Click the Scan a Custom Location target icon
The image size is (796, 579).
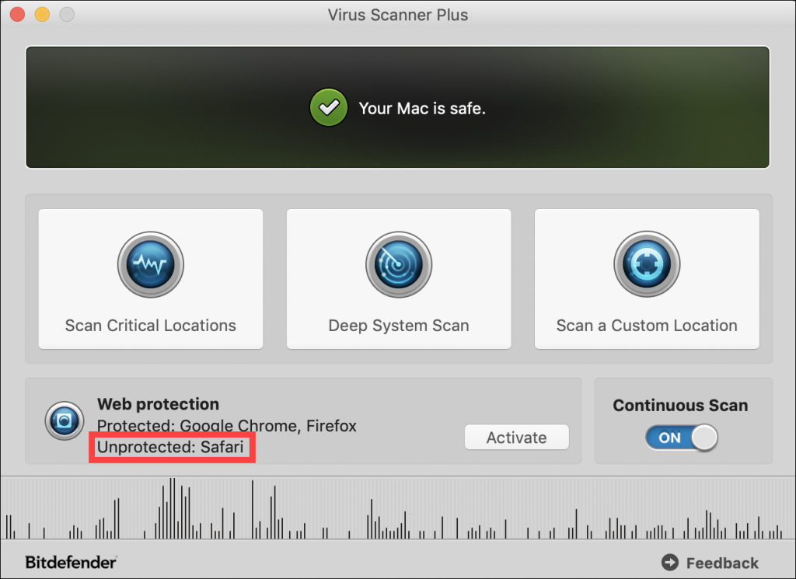(x=647, y=264)
